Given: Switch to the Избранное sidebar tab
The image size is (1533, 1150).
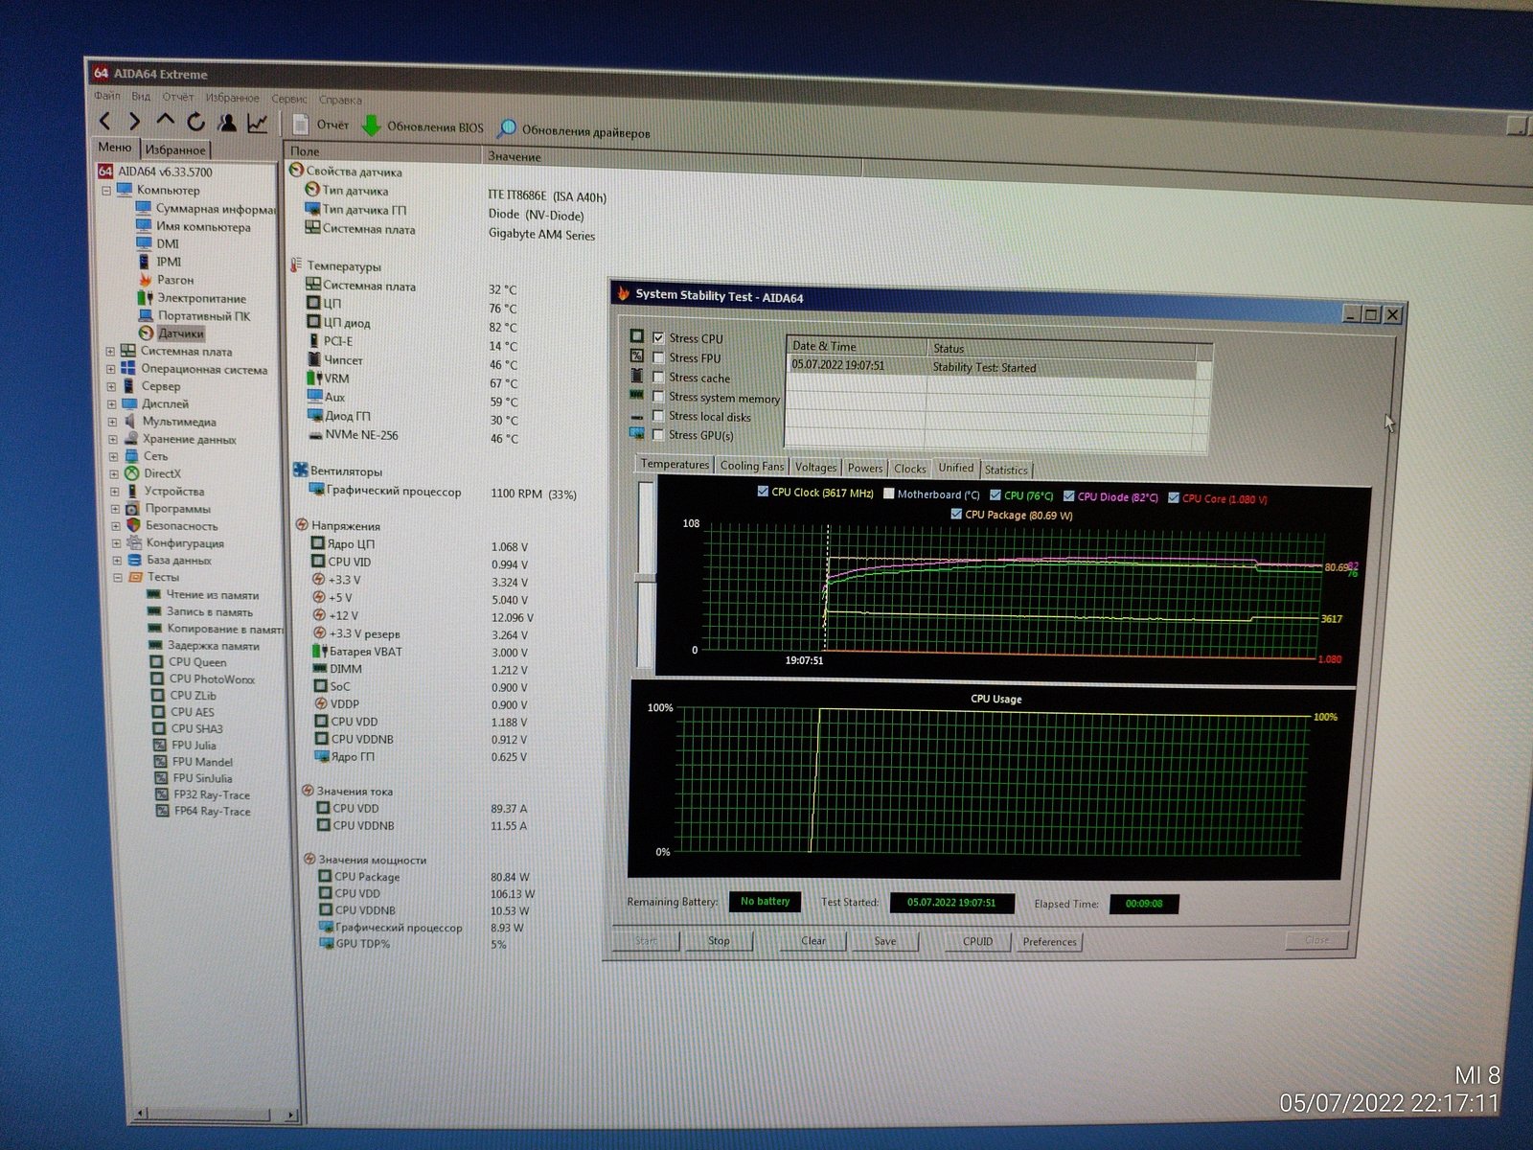Looking at the screenshot, I should (175, 149).
